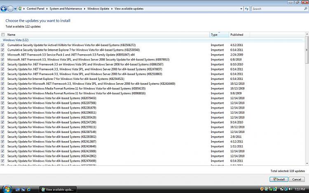Uncheck the KB2079403 Windows Vista security update

tap(2, 98)
